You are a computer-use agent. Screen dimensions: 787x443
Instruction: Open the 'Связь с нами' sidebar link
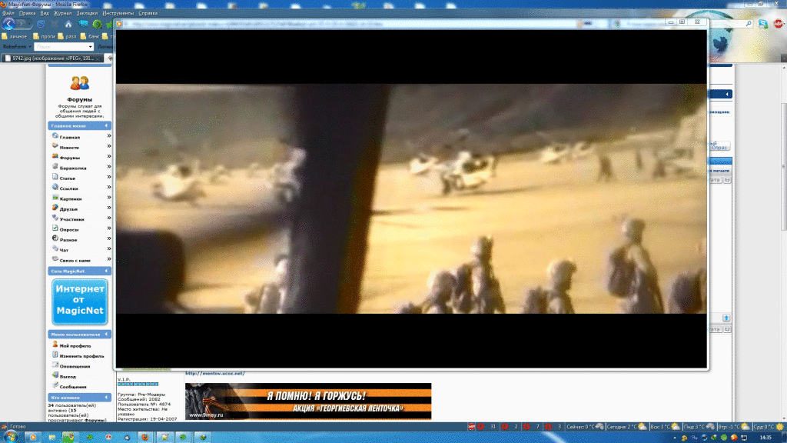coord(75,261)
